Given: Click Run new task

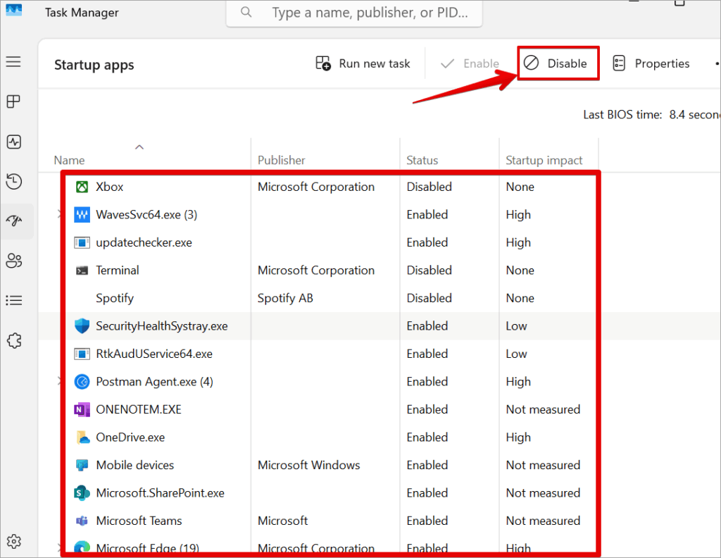Looking at the screenshot, I should click(363, 63).
